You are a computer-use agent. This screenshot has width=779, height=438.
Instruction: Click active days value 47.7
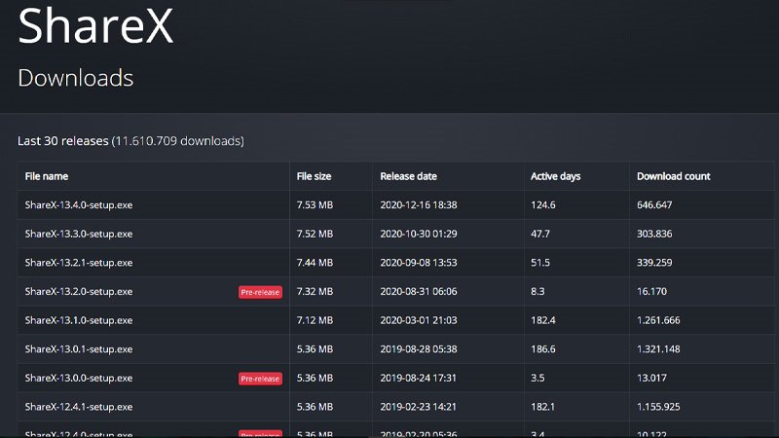click(540, 234)
